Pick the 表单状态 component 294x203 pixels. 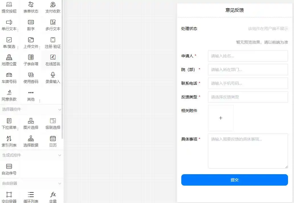31,7
